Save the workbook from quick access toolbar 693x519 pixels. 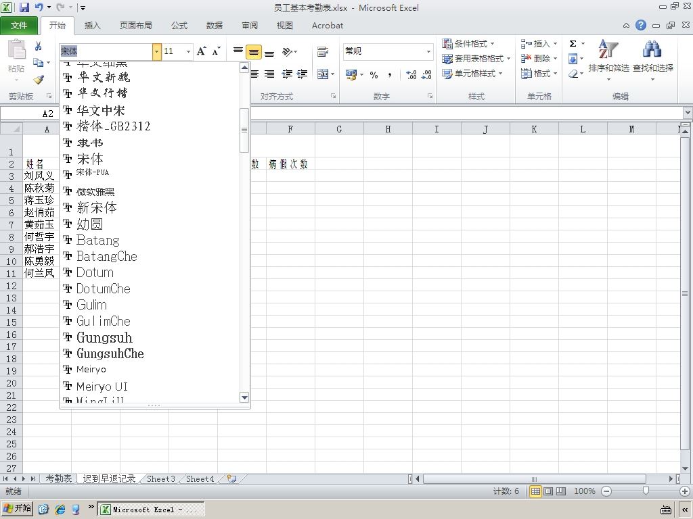click(24, 7)
